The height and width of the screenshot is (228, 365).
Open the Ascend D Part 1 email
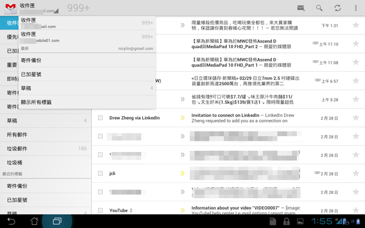pos(241,63)
